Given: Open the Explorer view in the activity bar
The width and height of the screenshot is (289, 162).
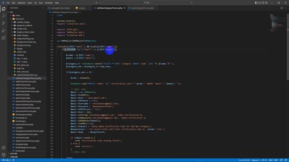Looking at the screenshot, I should click(4, 9).
